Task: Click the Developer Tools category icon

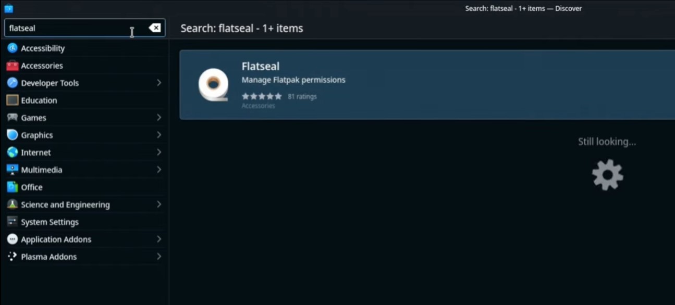Action: [x=12, y=83]
